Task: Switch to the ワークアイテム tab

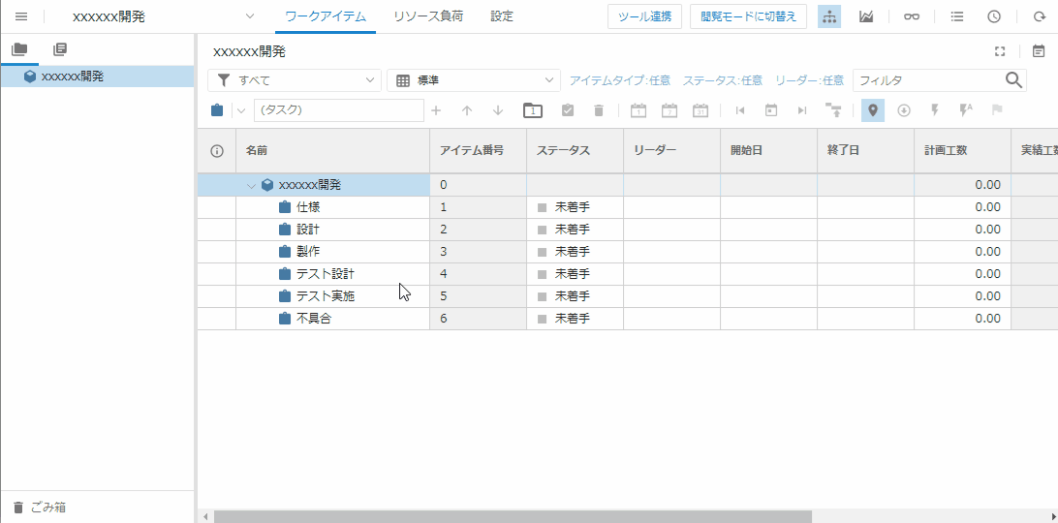Action: tap(326, 16)
